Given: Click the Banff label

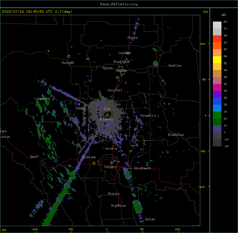Looking at the screenshot, I should click(34, 157).
